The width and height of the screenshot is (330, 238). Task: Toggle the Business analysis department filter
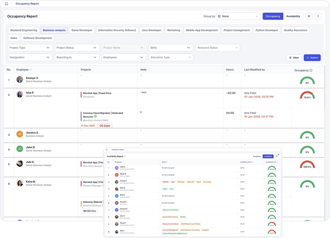point(54,30)
